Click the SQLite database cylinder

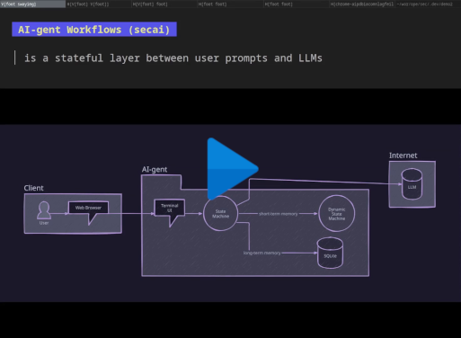pyautogui.click(x=330, y=253)
